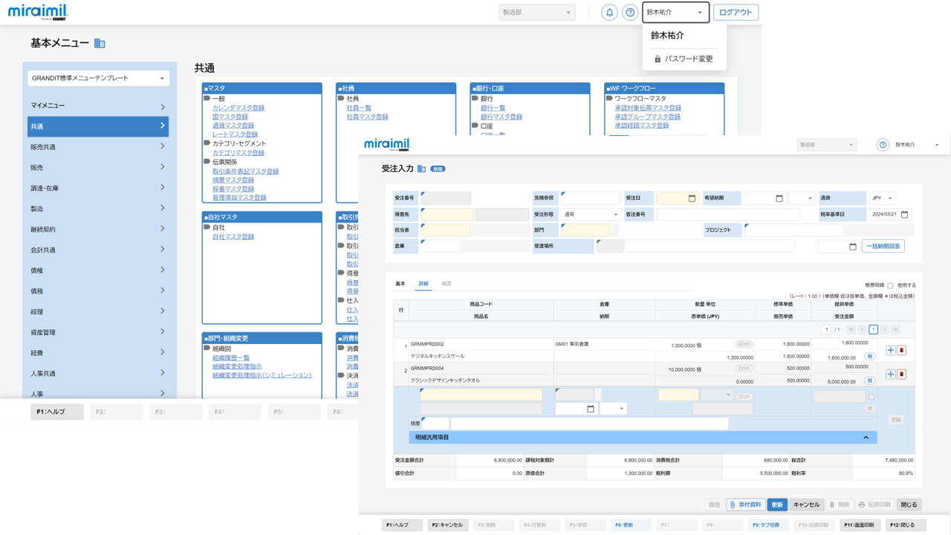Go to previous page of detail list
The image size is (951, 535).
(x=862, y=329)
